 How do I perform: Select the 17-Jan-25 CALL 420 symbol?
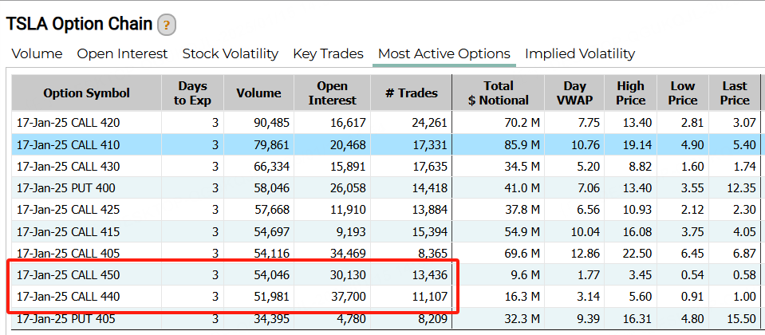point(69,124)
